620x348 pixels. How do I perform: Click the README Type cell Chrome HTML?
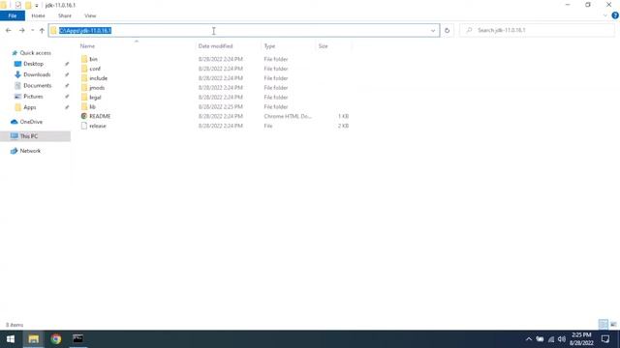pyautogui.click(x=288, y=116)
